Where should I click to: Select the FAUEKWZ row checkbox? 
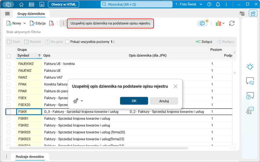[9, 64]
